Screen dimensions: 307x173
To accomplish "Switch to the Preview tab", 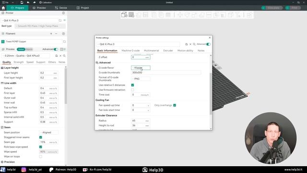I will (39, 8).
